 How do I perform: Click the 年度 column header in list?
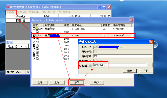pos(67,25)
